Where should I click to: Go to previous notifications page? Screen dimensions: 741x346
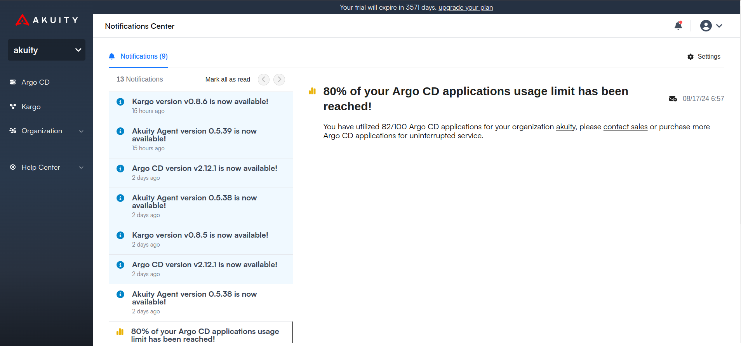pyautogui.click(x=264, y=79)
